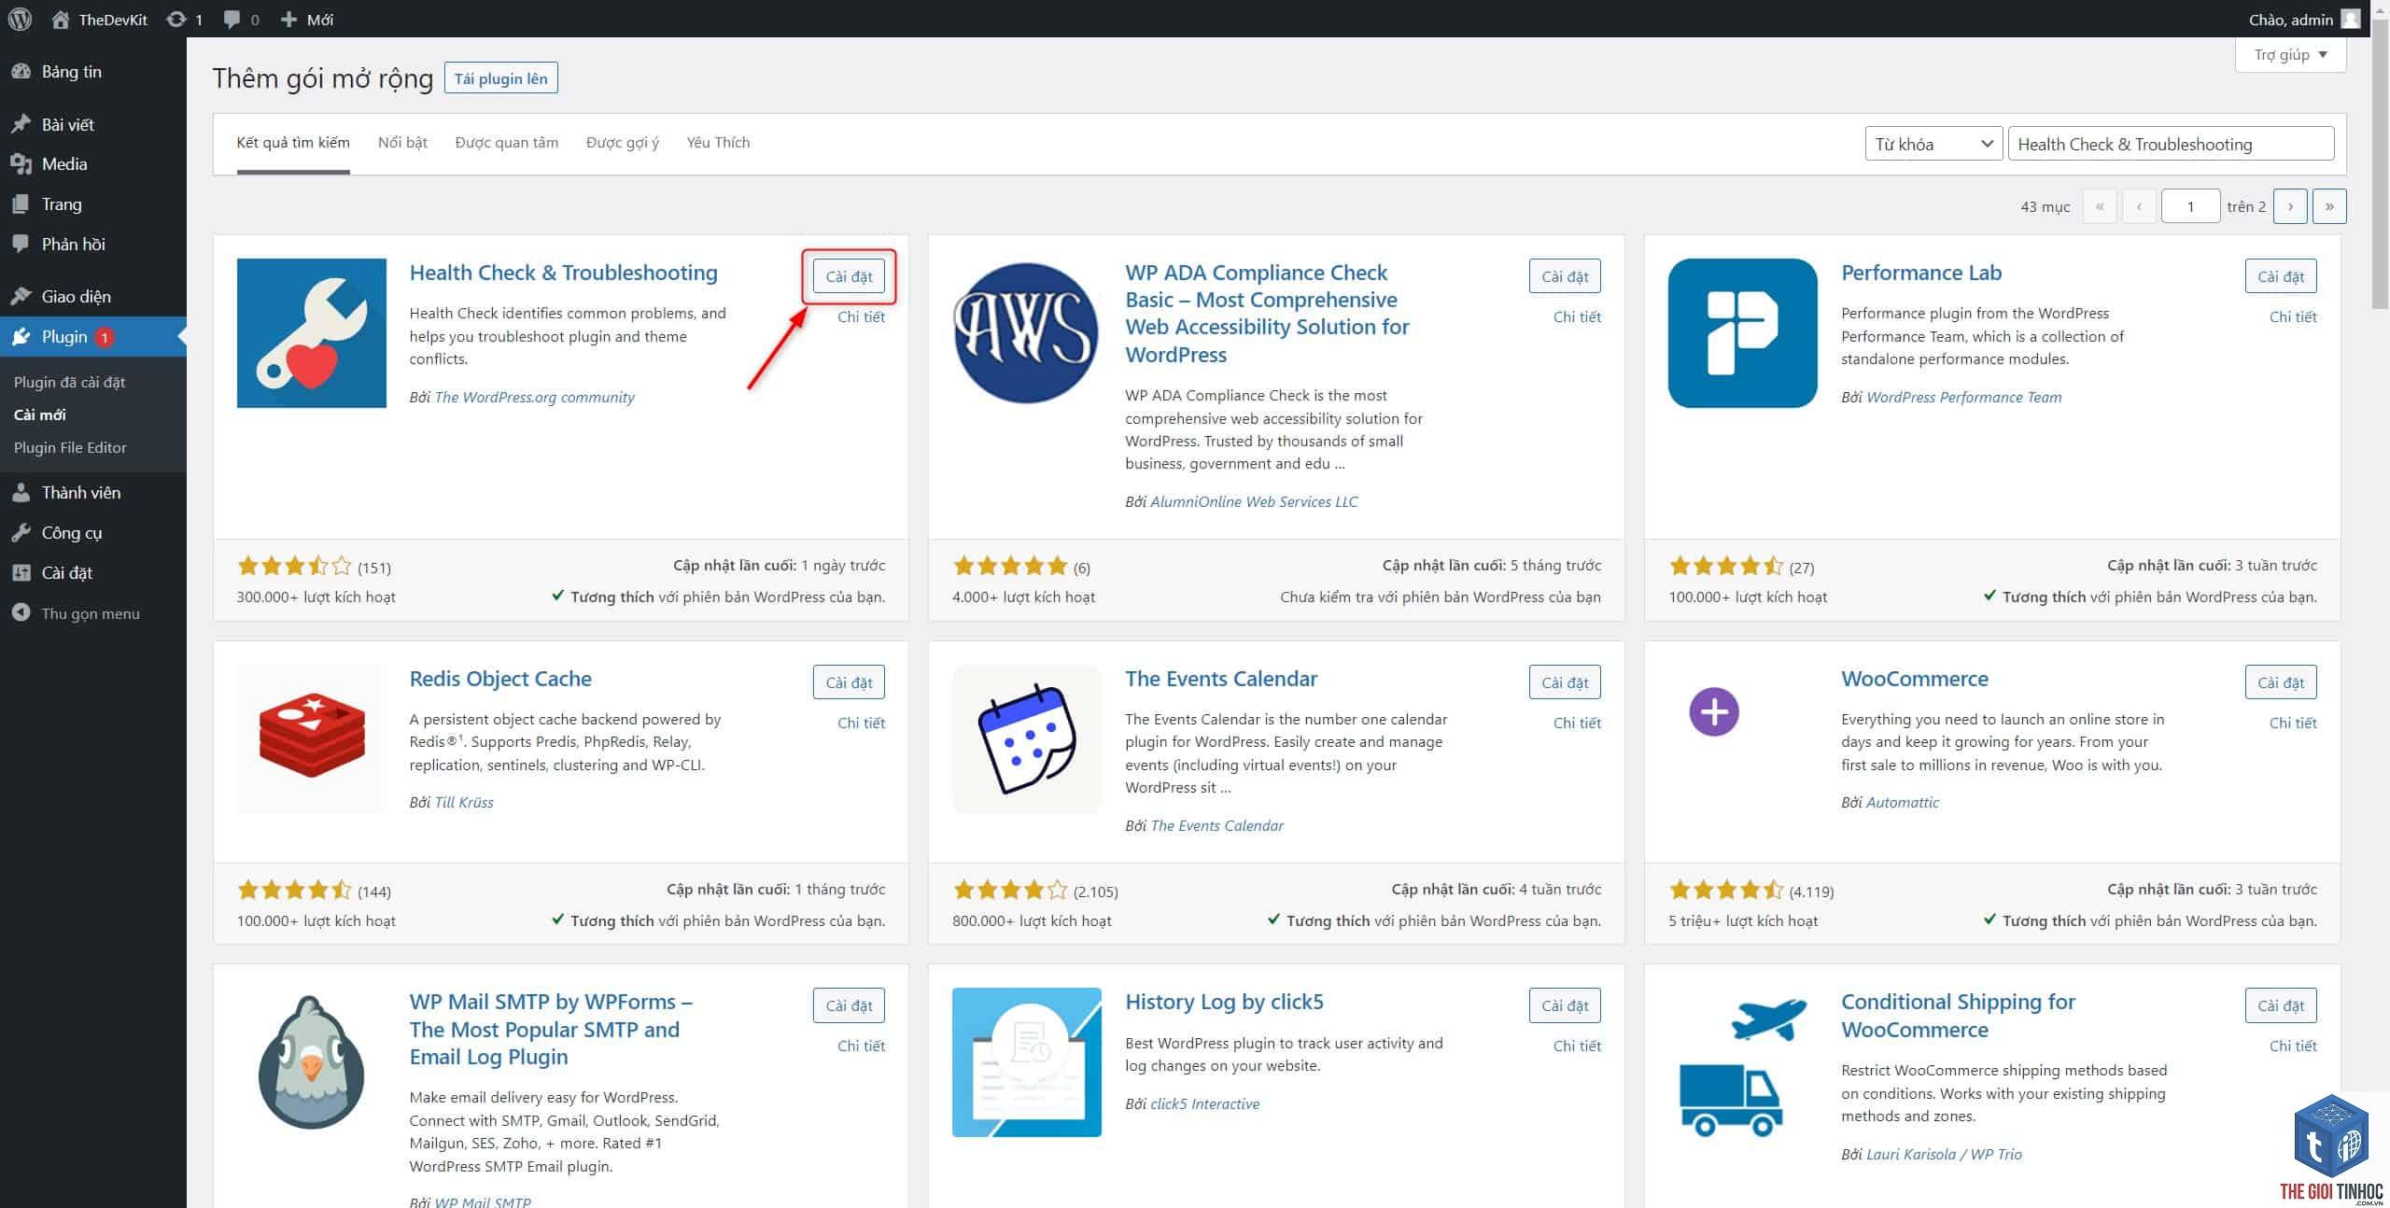
Task: Open Chi tiết for Events Calendar
Action: (x=1577, y=723)
